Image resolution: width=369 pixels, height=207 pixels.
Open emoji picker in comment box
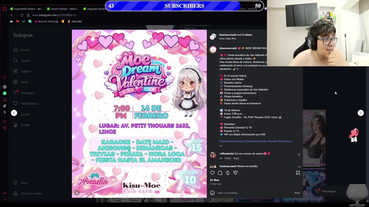[x=212, y=193]
